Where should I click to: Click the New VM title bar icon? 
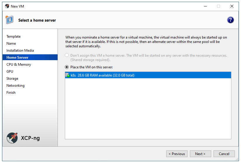pos(7,6)
